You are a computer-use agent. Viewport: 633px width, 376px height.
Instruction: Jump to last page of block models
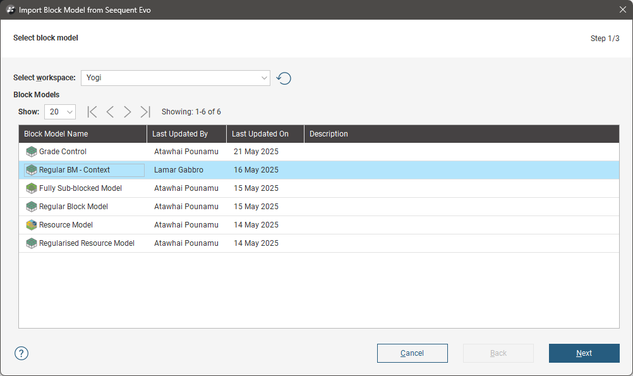coord(145,112)
